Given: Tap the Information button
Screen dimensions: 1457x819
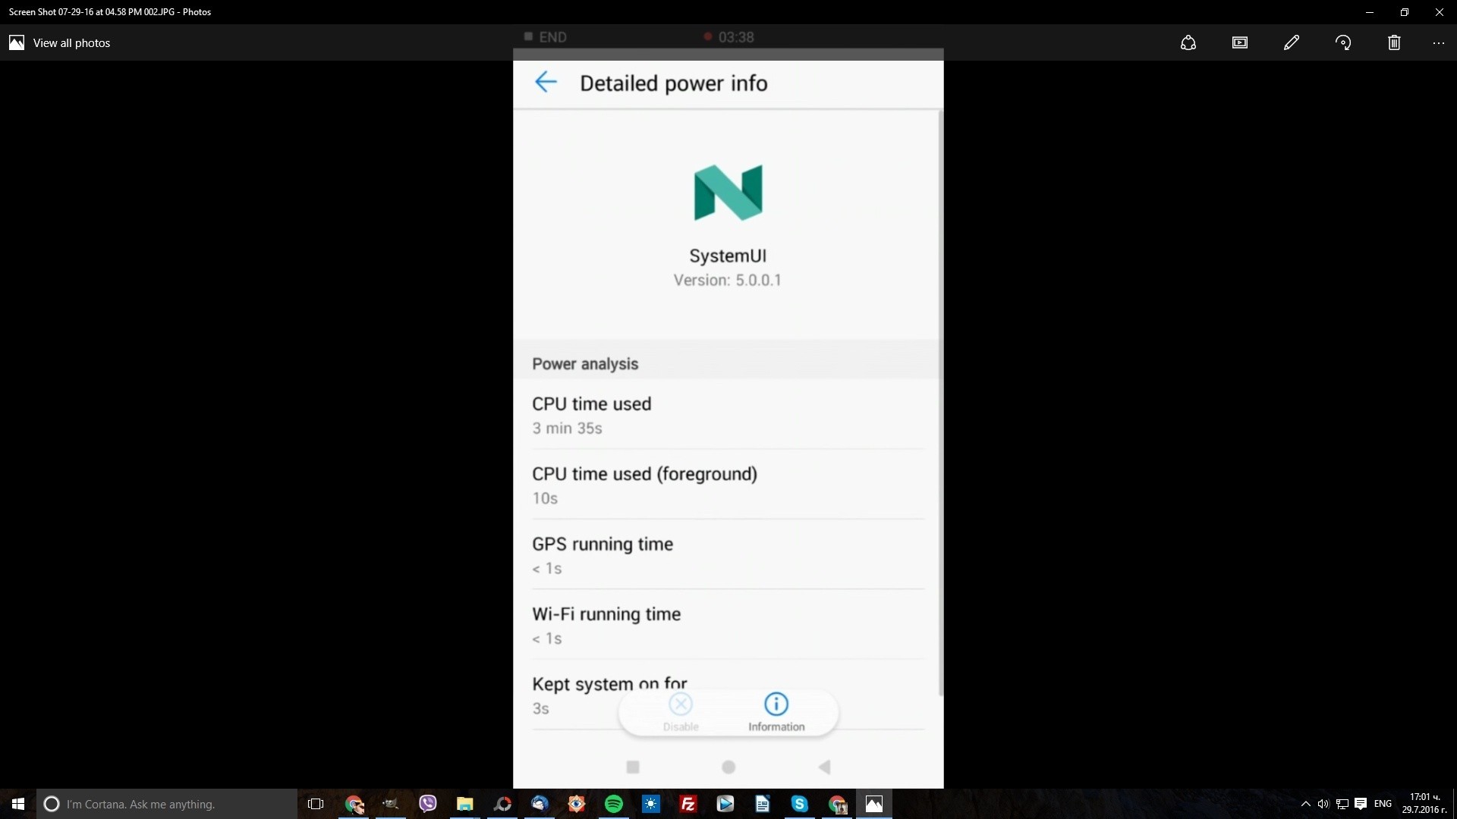Looking at the screenshot, I should (x=776, y=711).
